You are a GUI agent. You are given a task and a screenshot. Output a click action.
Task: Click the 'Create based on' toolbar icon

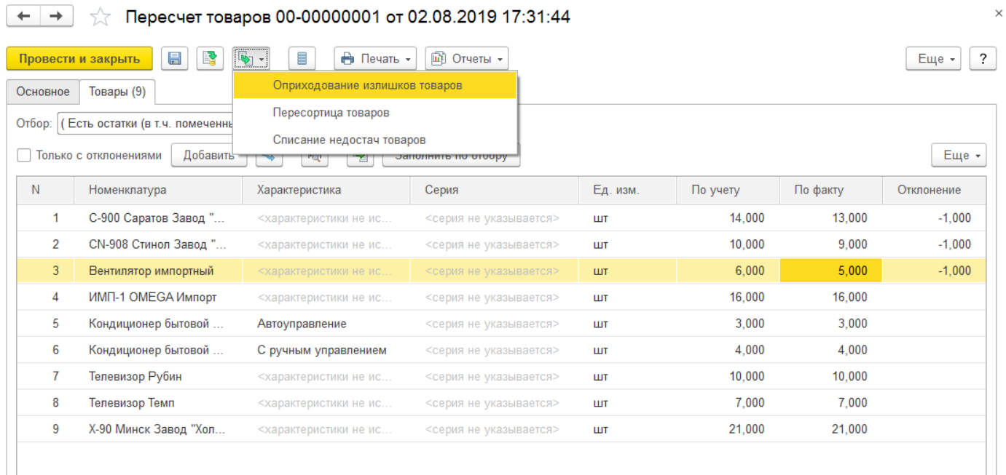251,59
